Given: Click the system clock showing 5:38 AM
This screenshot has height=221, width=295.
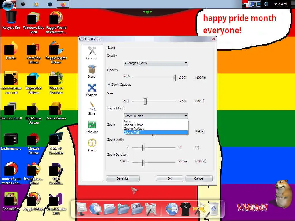Looking at the screenshot, I should (x=280, y=4).
